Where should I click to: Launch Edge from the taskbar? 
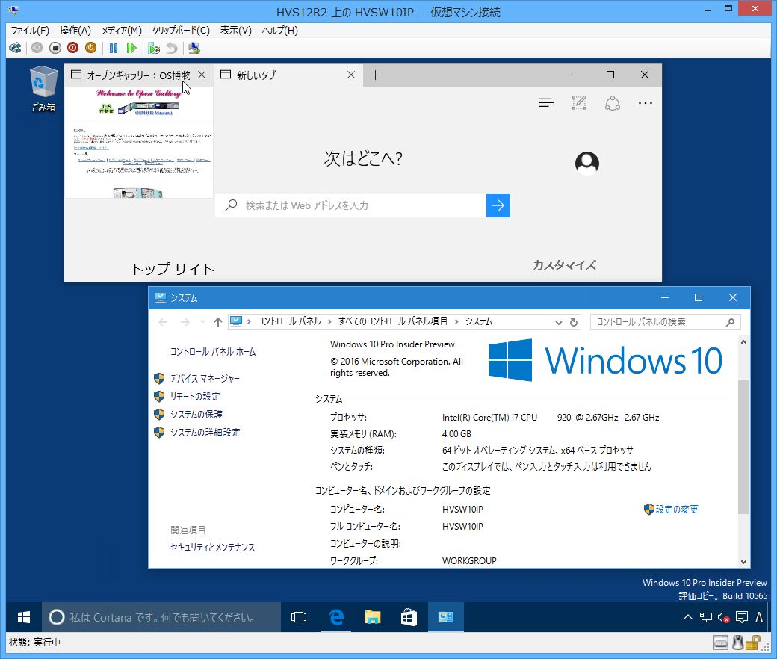tap(336, 617)
